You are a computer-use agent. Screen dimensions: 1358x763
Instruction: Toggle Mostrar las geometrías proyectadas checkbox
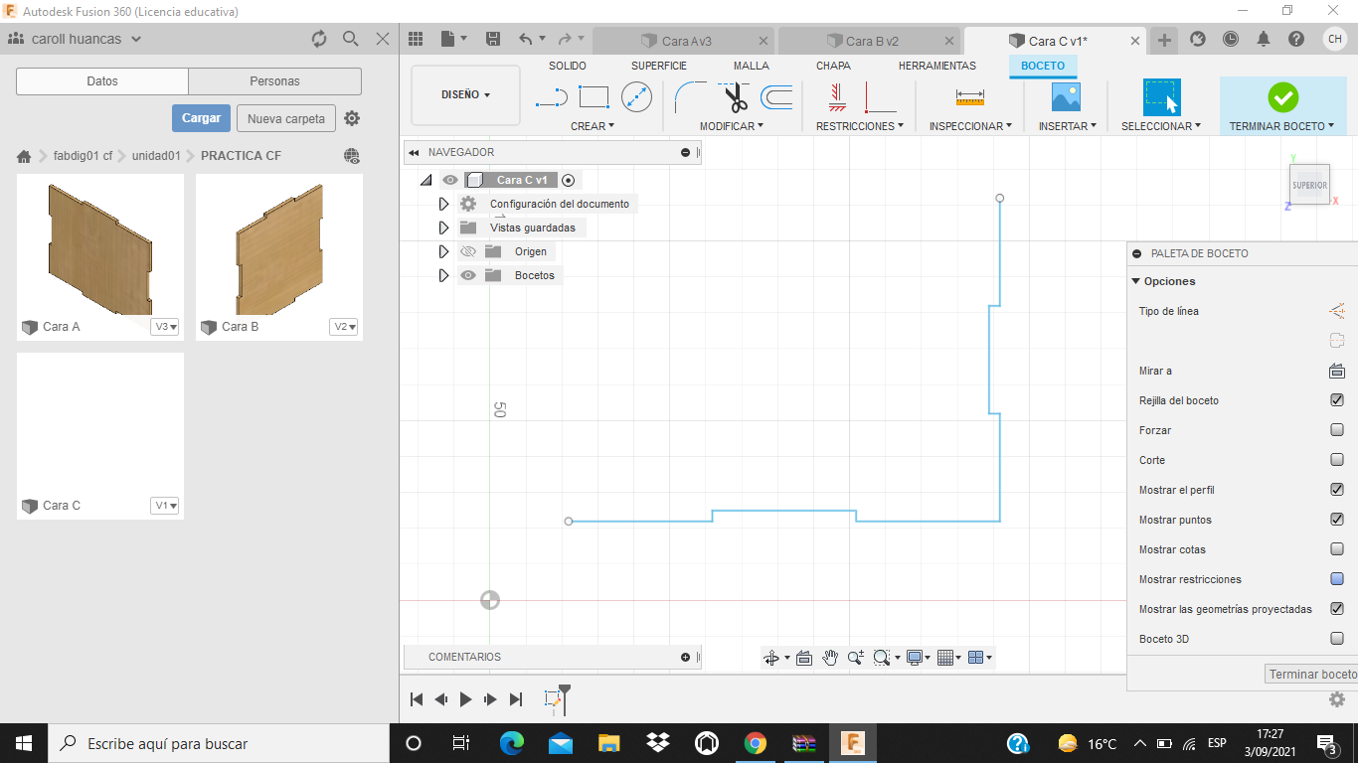pyautogui.click(x=1337, y=609)
